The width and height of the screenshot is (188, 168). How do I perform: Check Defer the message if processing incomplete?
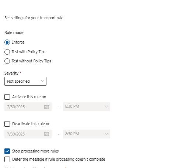tap(7, 159)
